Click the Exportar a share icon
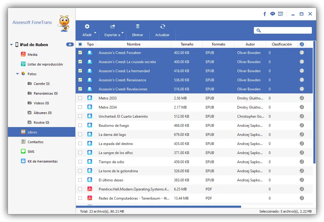The image size is (324, 222). [113, 26]
